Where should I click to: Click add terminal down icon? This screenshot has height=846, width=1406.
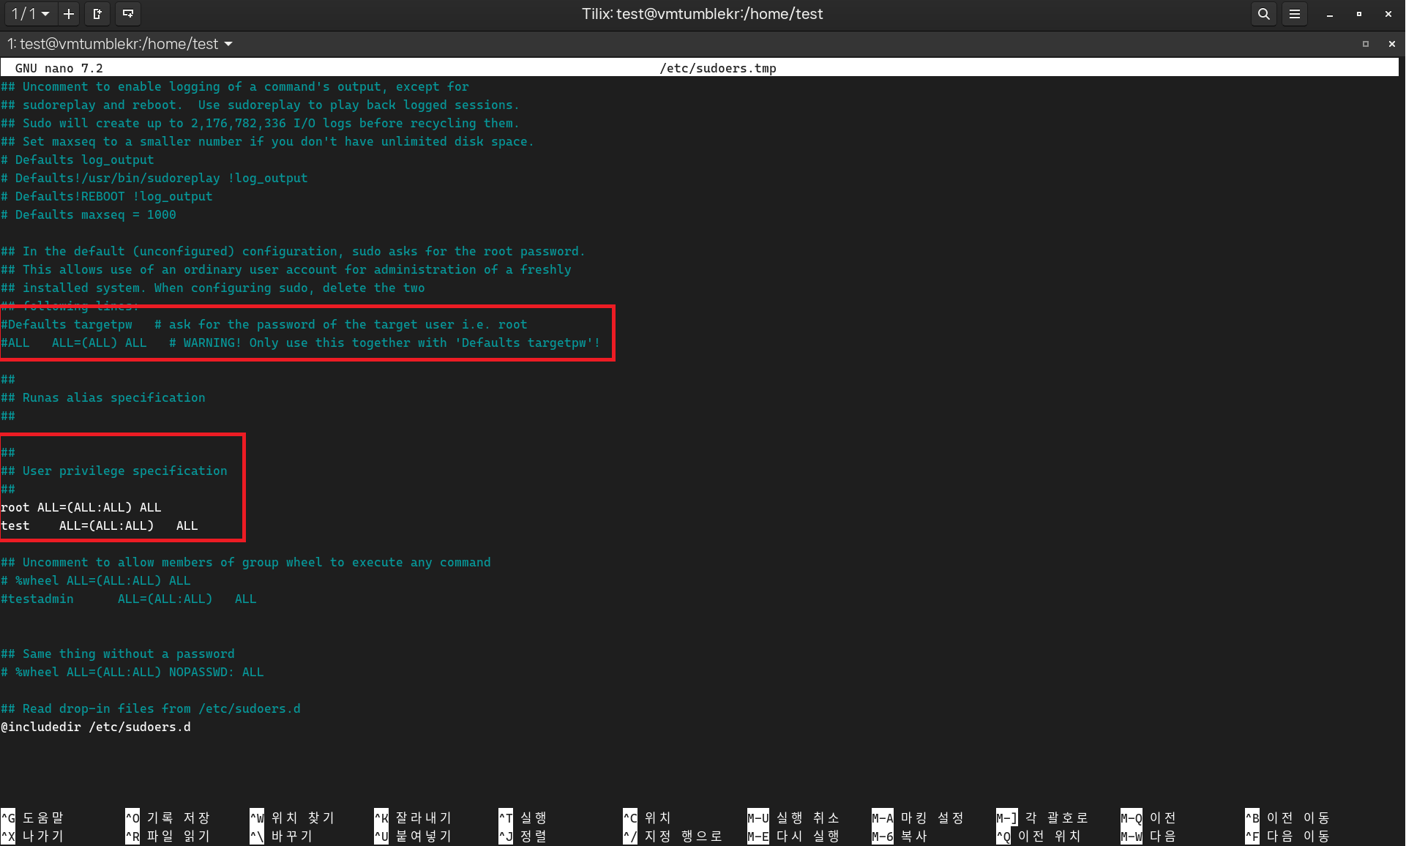[x=127, y=14]
